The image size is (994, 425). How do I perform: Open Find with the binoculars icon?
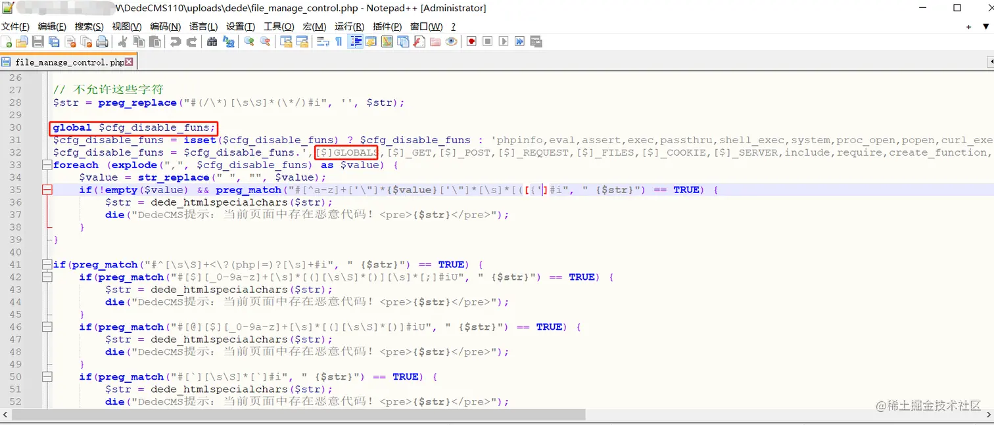tap(212, 41)
